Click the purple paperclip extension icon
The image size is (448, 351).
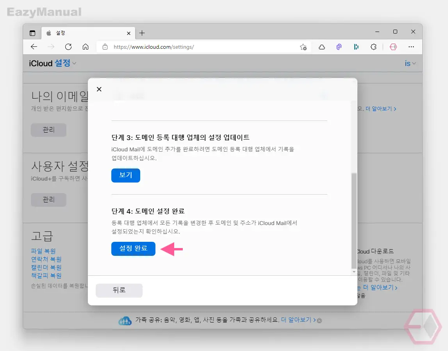[x=339, y=47]
